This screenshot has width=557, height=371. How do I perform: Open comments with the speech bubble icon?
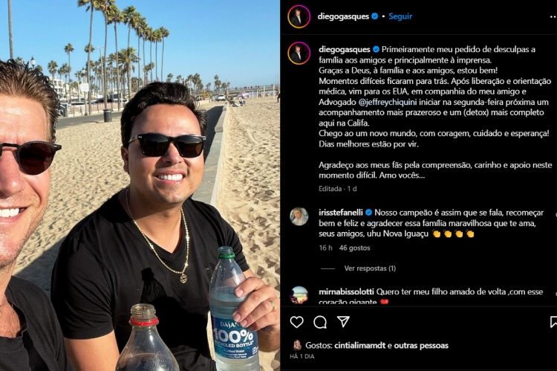(x=320, y=322)
